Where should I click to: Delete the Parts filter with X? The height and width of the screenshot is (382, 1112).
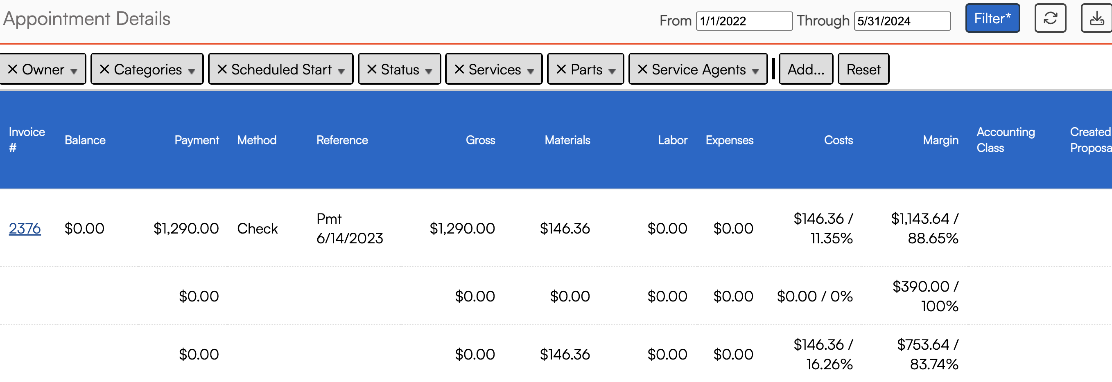coord(561,69)
